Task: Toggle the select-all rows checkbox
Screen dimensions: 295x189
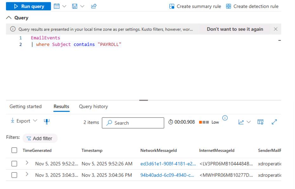Action: pyautogui.click(x=14, y=151)
